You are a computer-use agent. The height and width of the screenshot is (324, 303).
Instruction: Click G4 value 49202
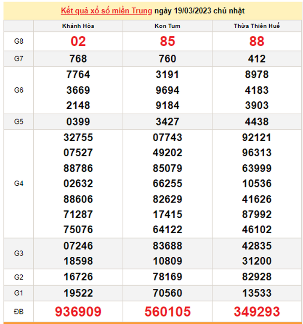(x=167, y=153)
